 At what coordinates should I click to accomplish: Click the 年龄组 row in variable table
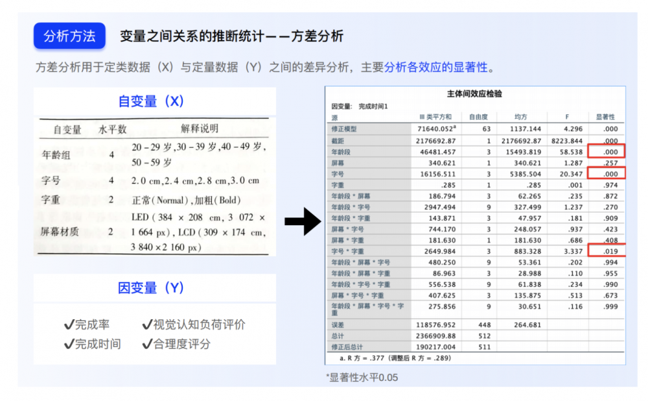(154, 154)
